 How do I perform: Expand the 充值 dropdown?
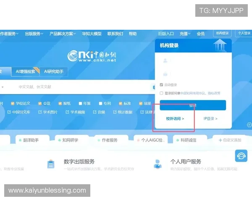coord(185,33)
